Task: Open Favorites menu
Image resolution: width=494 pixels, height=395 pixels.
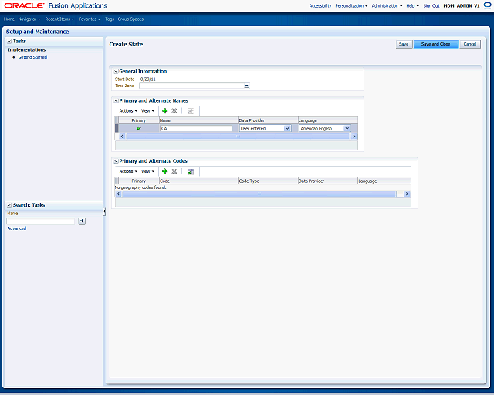Action: pos(90,19)
